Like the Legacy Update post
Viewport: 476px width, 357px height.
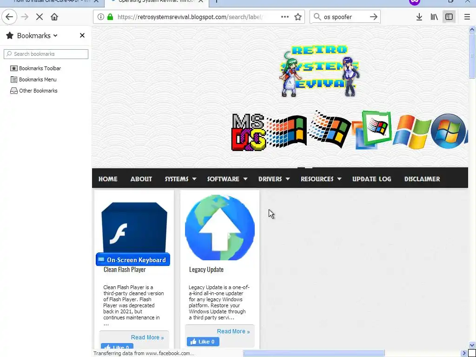coord(203,342)
